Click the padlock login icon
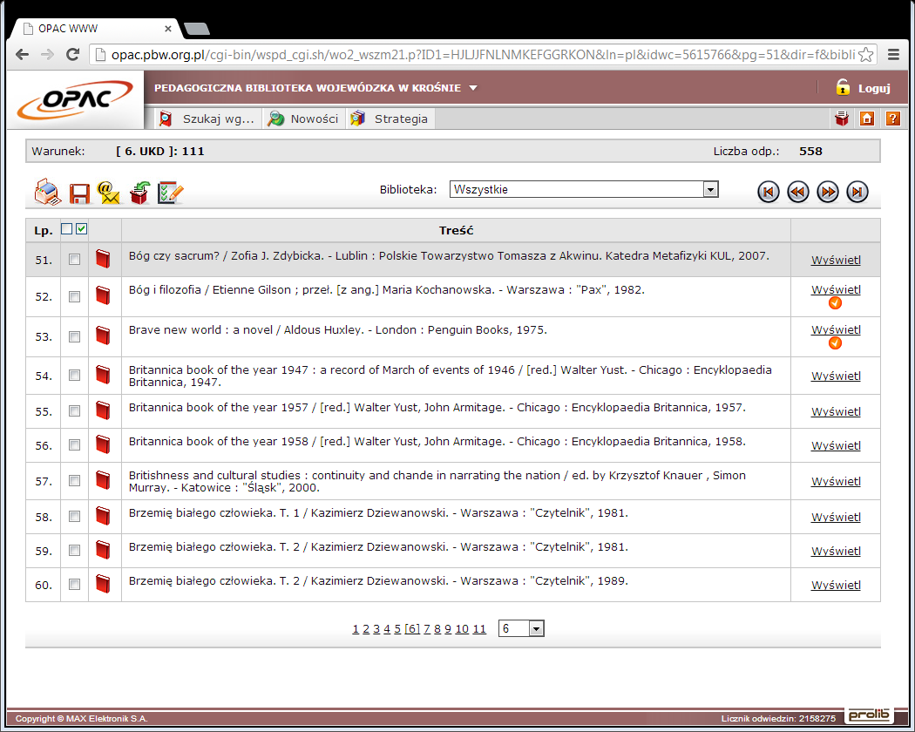 pyautogui.click(x=842, y=87)
